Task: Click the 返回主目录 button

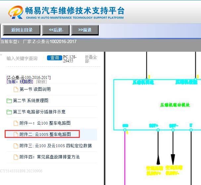Action: click(22, 30)
